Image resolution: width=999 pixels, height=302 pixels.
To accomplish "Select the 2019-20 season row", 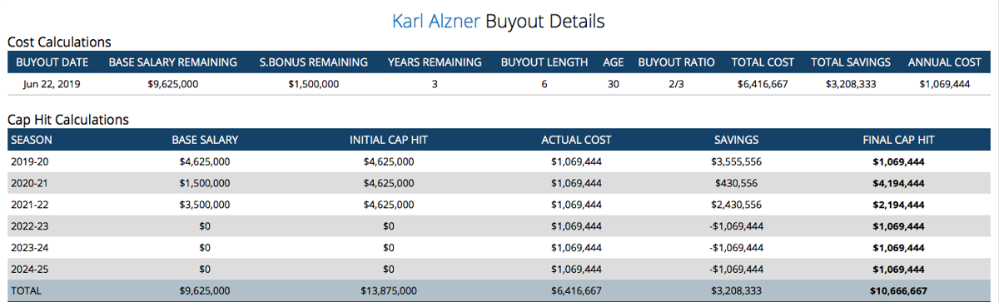I will pos(499,161).
